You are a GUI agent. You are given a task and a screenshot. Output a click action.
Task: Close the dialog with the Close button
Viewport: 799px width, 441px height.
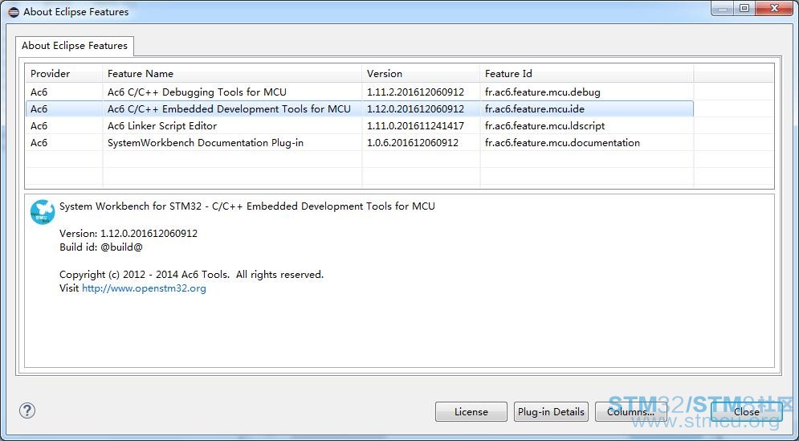click(x=747, y=411)
